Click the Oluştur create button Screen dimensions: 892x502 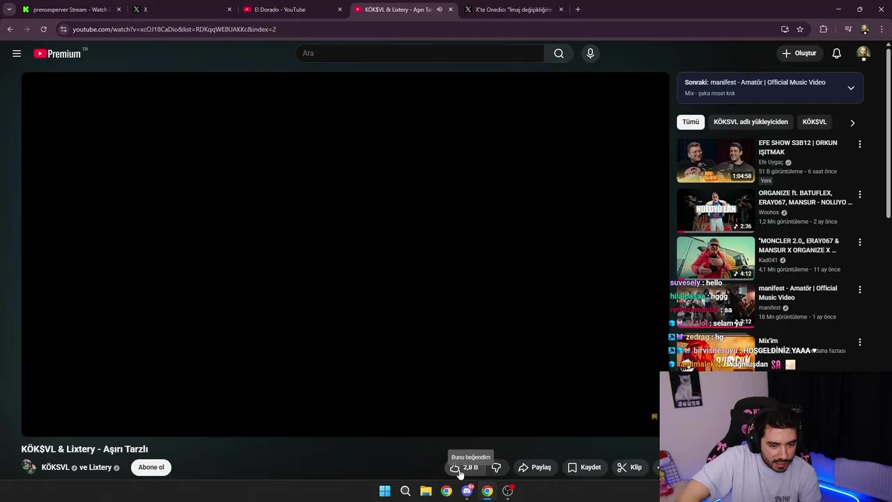[x=799, y=54]
